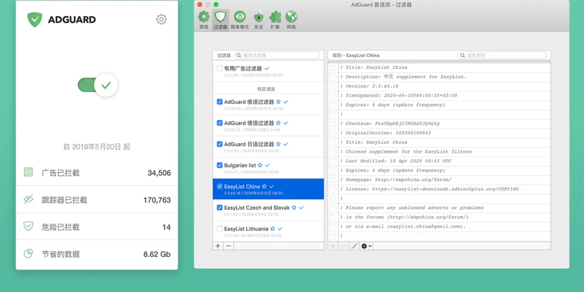Viewport: 584px width, 292px height.
Task: Uncheck EasyList Czech and Slovak checkbox
Action: (220, 208)
